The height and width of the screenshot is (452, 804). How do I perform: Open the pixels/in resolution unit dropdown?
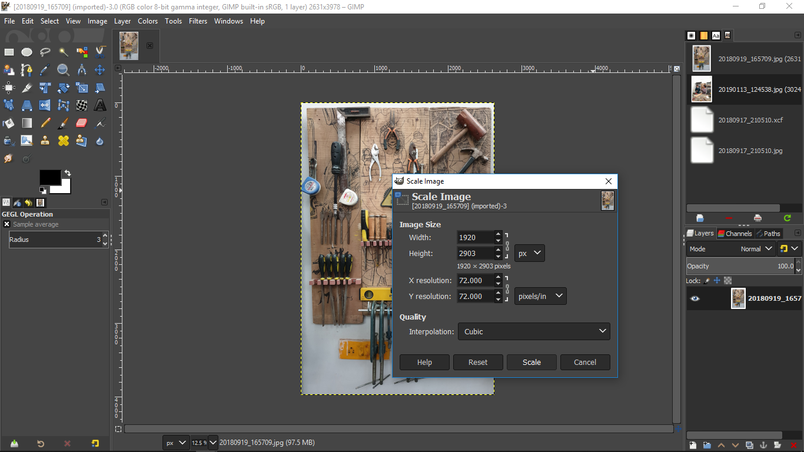(x=540, y=296)
